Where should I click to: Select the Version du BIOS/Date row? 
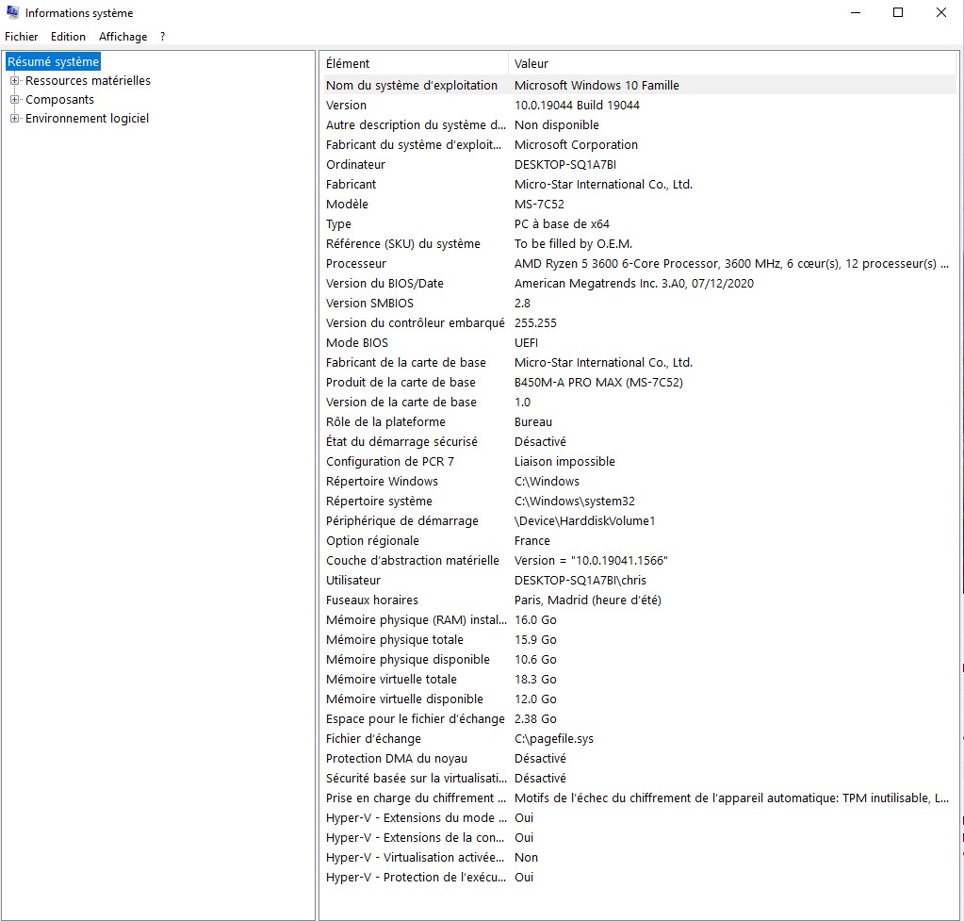[640, 283]
